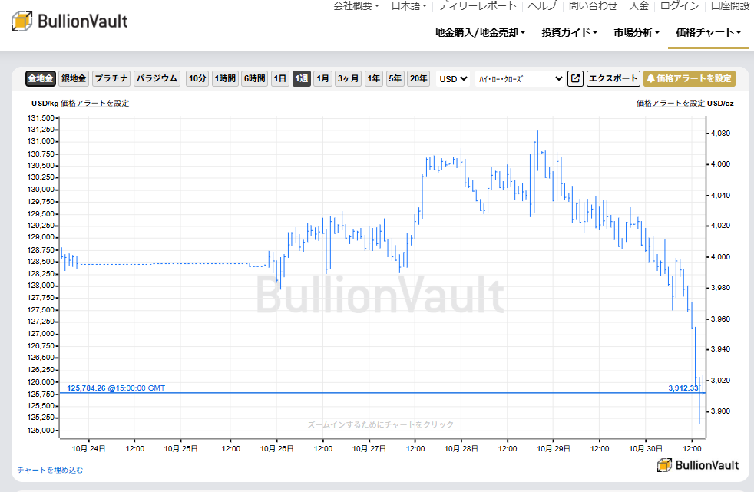This screenshot has width=754, height=492.
Task: Open the USD currency dropdown
Action: tap(453, 79)
